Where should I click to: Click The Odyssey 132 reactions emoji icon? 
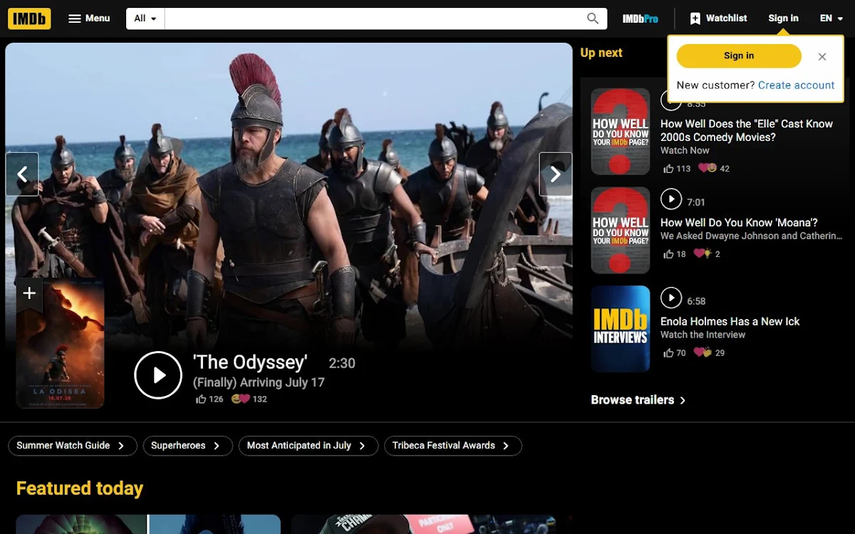(241, 399)
